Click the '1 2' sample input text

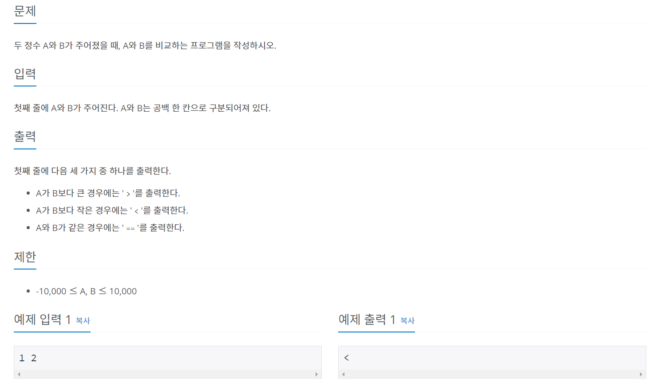click(x=28, y=358)
